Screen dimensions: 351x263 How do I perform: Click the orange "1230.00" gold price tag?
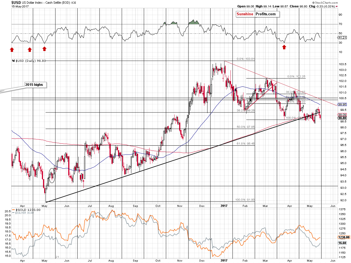(344, 237)
